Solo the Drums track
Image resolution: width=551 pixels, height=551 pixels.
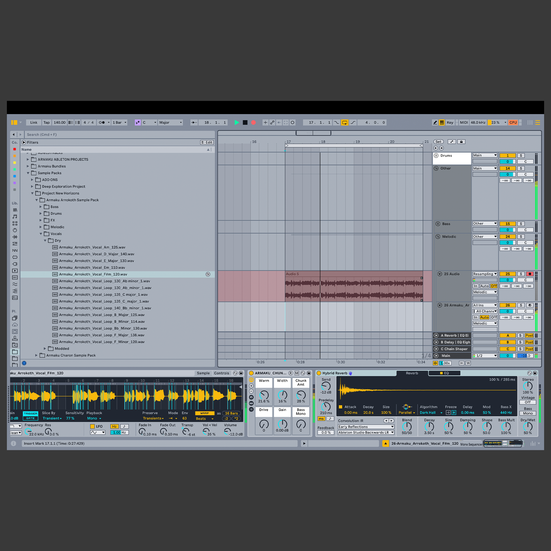(x=521, y=155)
